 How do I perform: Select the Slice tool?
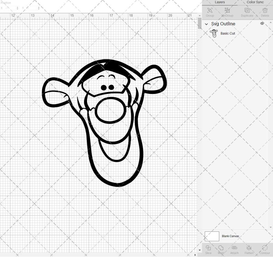(208, 249)
